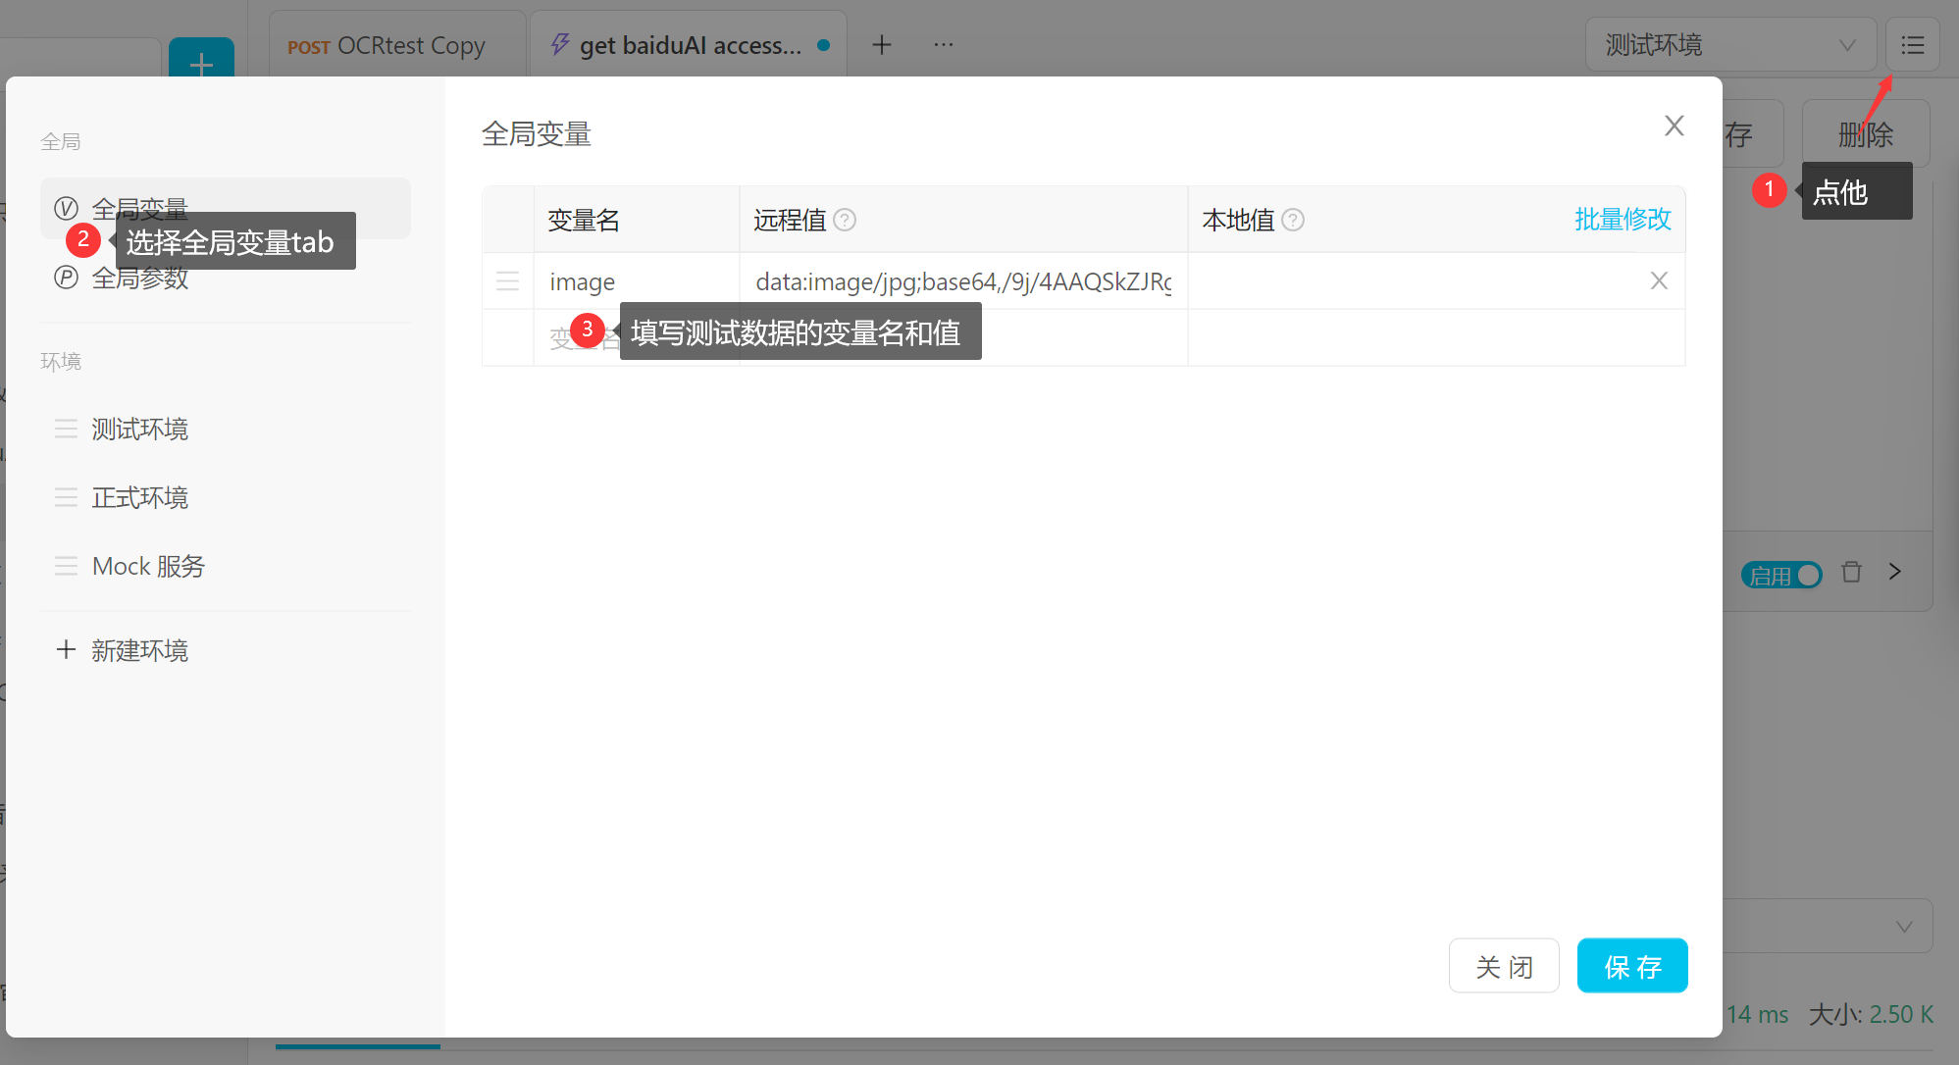Click the drag handle of image row
1959x1065 pixels.
pyautogui.click(x=507, y=281)
